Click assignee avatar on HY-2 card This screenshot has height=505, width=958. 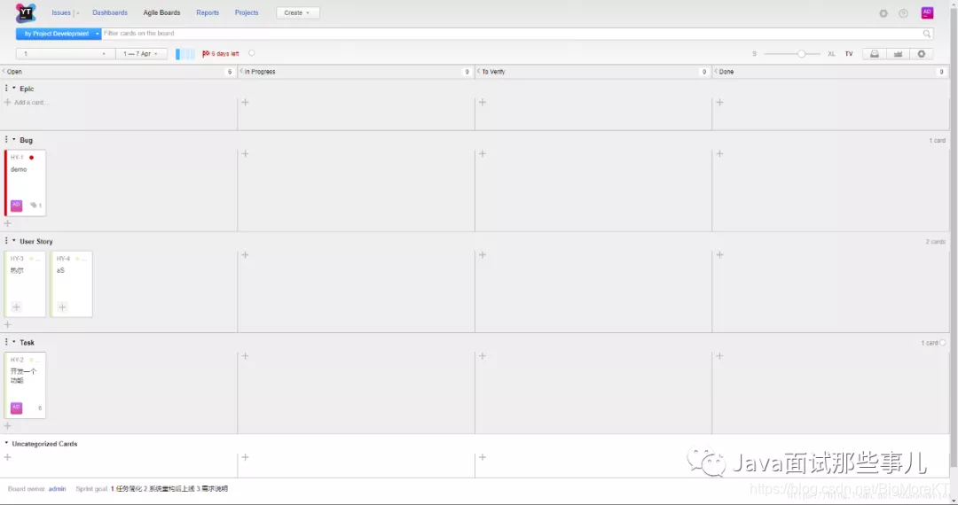point(17,408)
